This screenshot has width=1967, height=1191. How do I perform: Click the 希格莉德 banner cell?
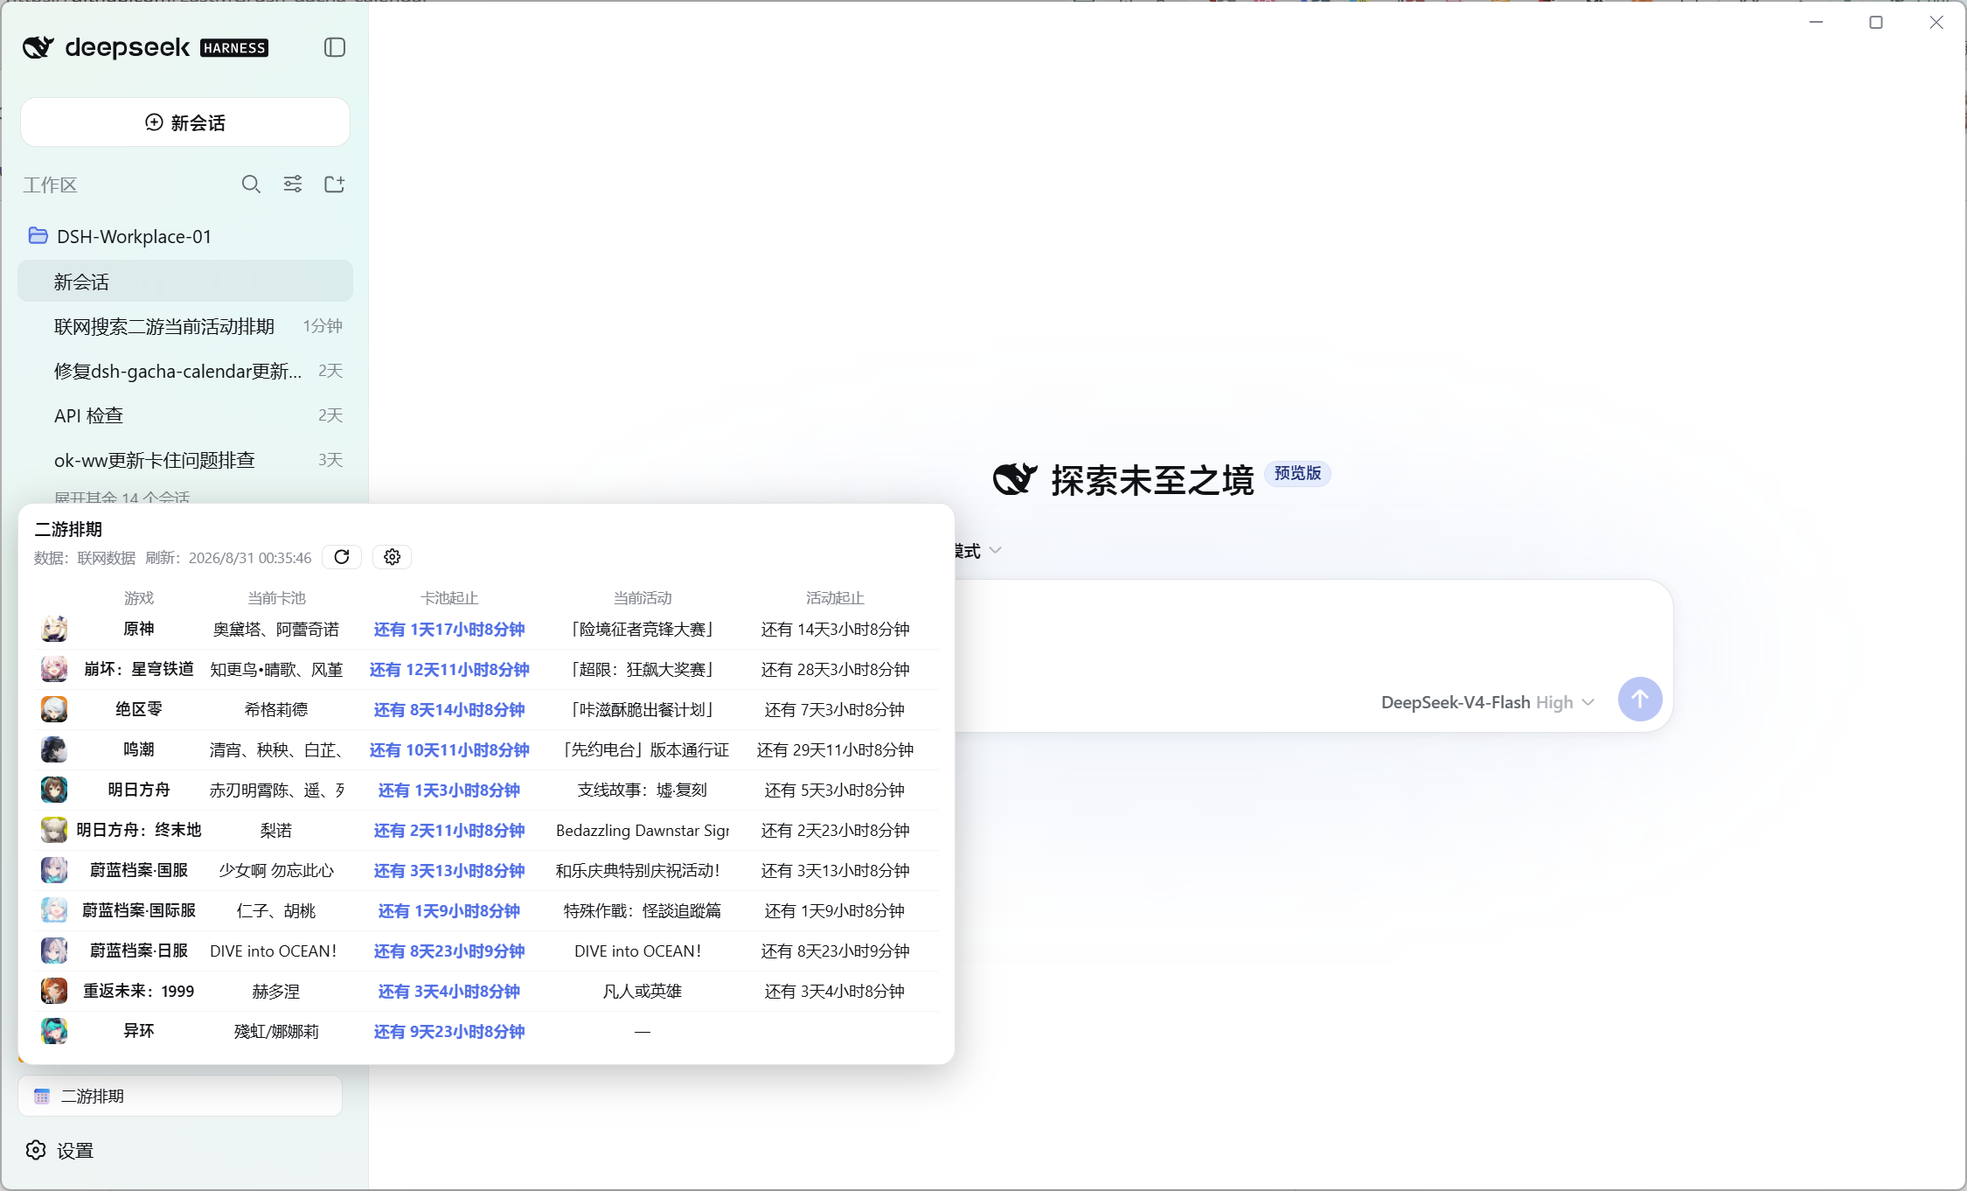coord(276,710)
